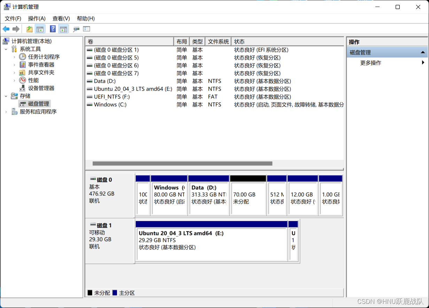Click the Computer Management app icon in title bar
This screenshot has height=308, width=429.
(x=7, y=7)
